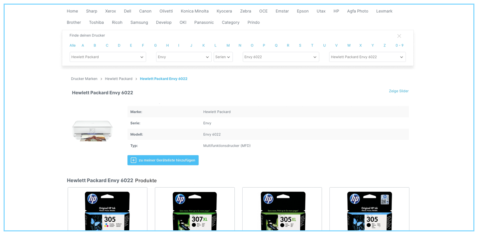478x235 pixels.
Task: Open the Envy series dropdown
Action: (x=184, y=57)
